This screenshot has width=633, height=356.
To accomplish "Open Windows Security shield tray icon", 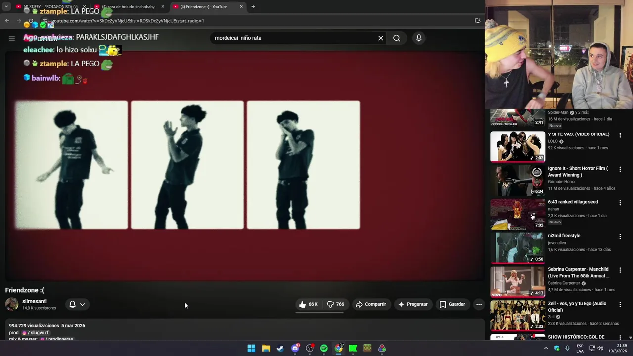I will pos(557,348).
